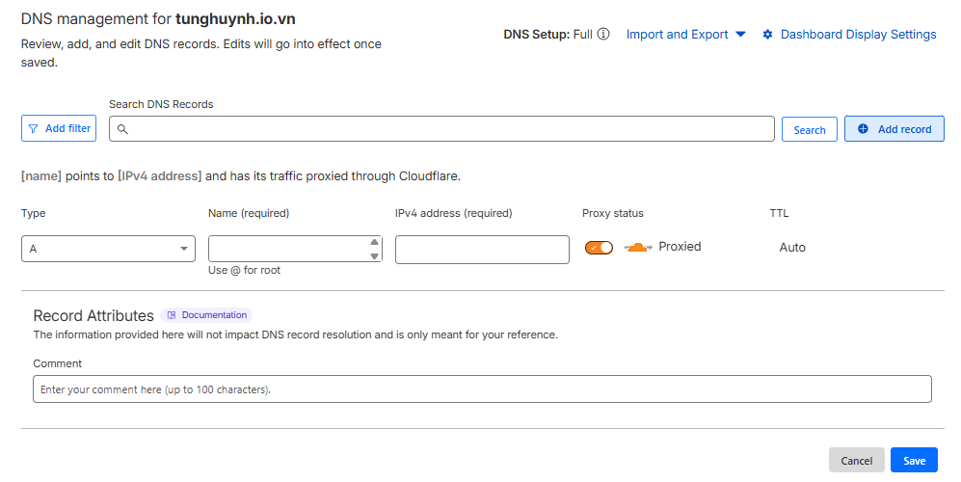The image size is (961, 482).
Task: Click into the Comment text box
Action: [x=482, y=389]
